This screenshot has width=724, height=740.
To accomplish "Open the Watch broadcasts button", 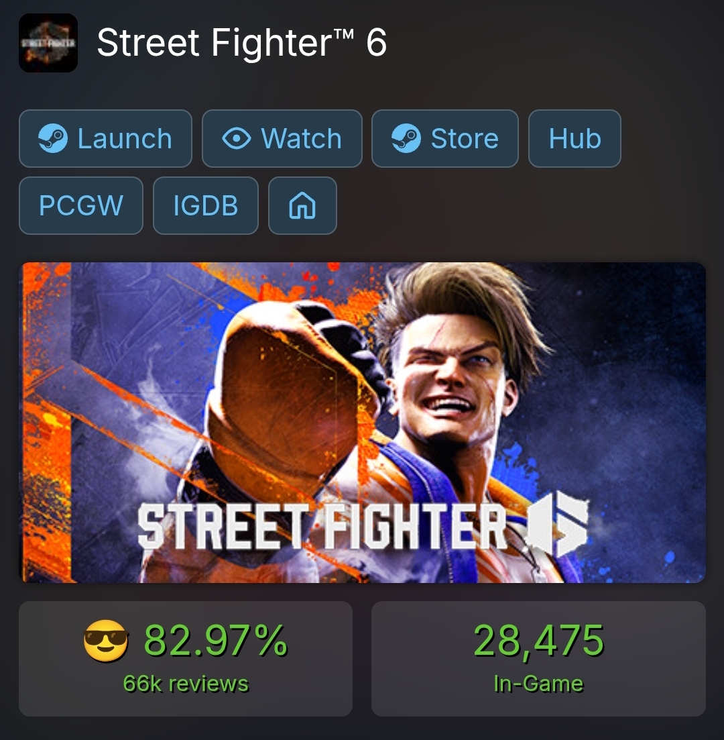I will (282, 139).
